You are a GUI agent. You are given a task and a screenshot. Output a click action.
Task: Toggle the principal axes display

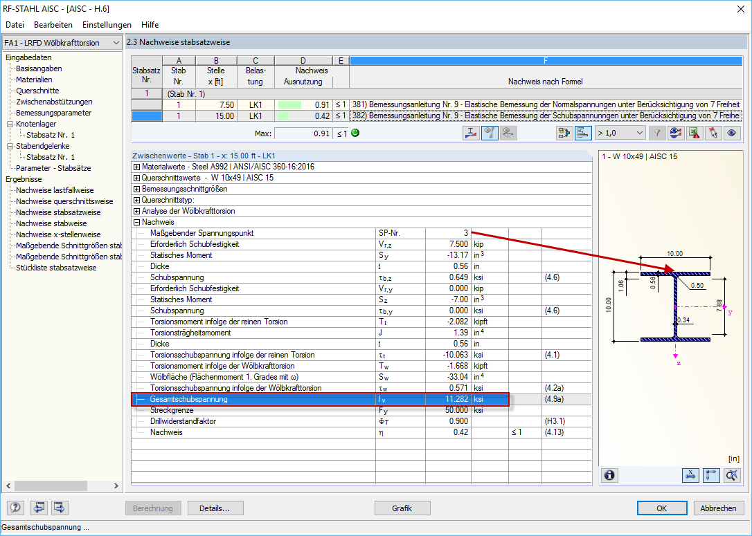(x=711, y=475)
